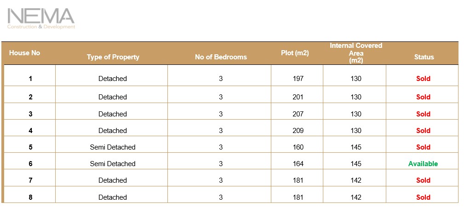Click the Sold status for house 5

tap(423, 147)
